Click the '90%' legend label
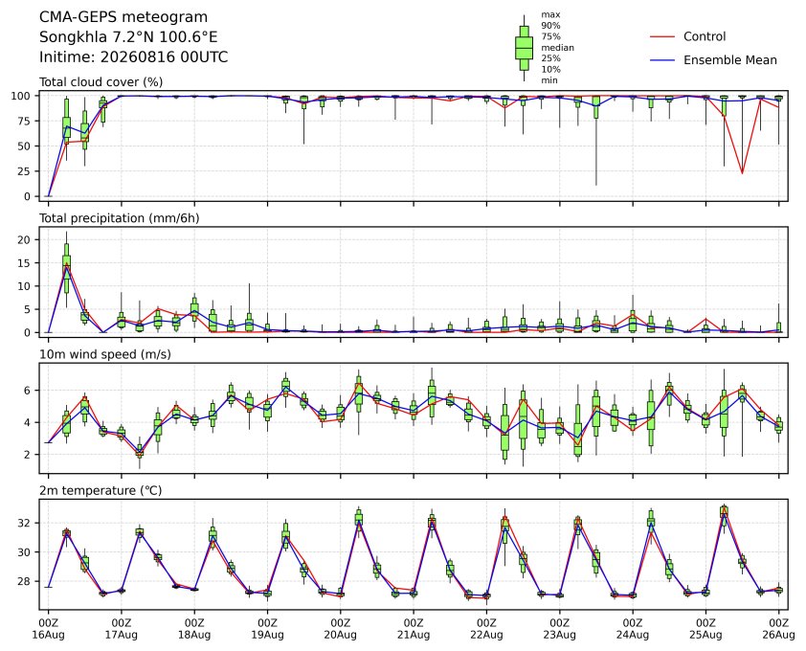Screen dimensions: 806x651 coord(550,26)
